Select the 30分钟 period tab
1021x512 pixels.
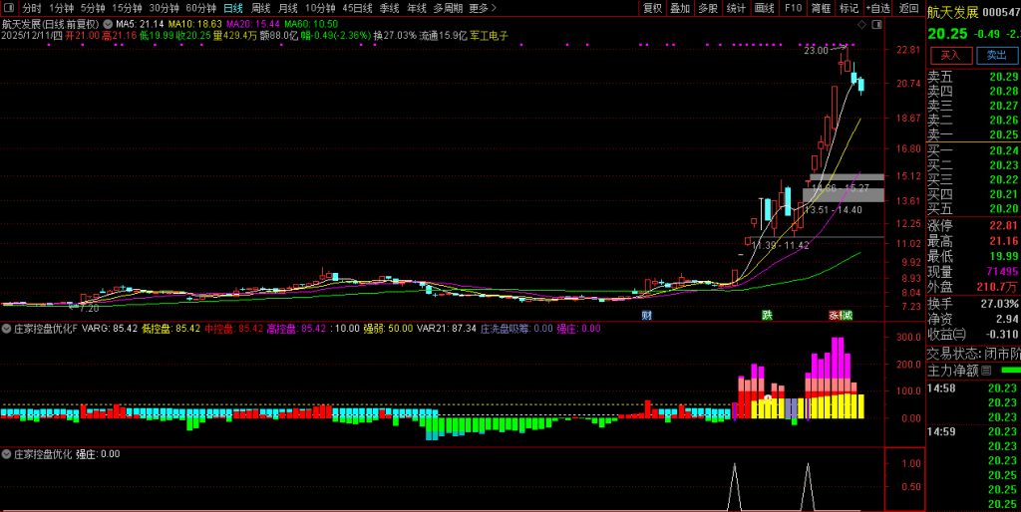tap(165, 8)
